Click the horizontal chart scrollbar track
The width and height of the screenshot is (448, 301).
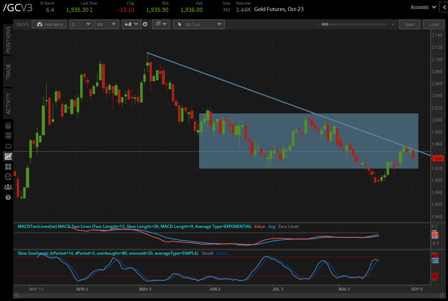[229, 296]
